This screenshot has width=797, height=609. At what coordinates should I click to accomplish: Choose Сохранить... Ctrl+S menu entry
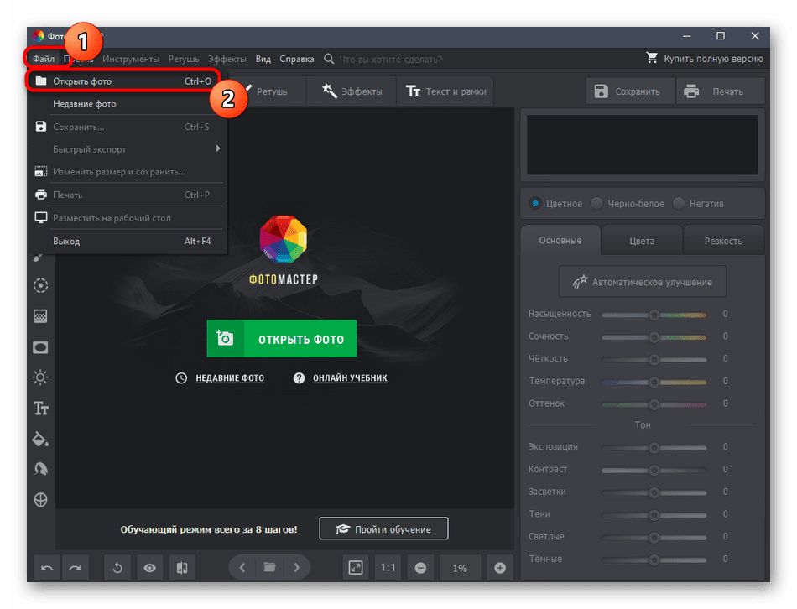coord(127,127)
